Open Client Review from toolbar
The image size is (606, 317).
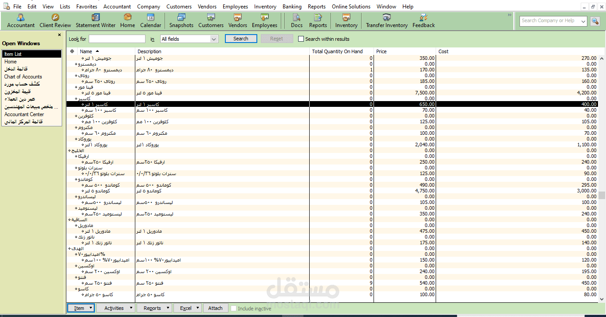(55, 21)
